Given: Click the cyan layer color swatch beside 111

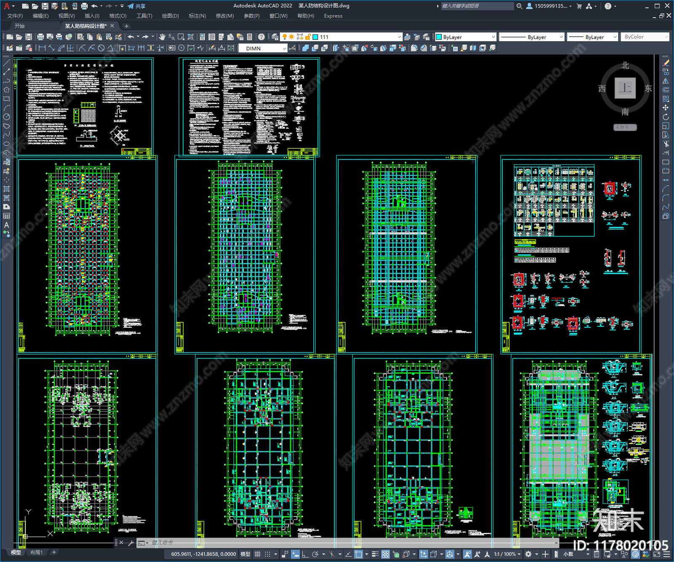Looking at the screenshot, I should click(315, 37).
